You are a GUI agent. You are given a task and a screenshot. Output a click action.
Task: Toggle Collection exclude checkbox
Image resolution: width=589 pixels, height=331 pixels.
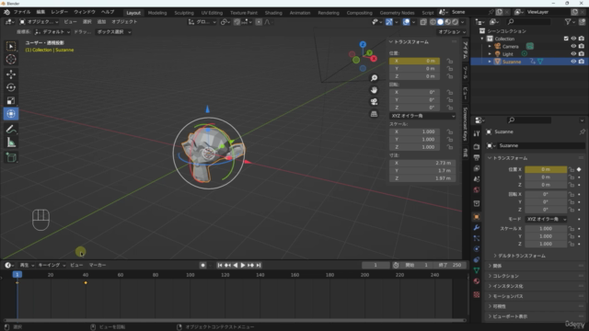click(566, 39)
